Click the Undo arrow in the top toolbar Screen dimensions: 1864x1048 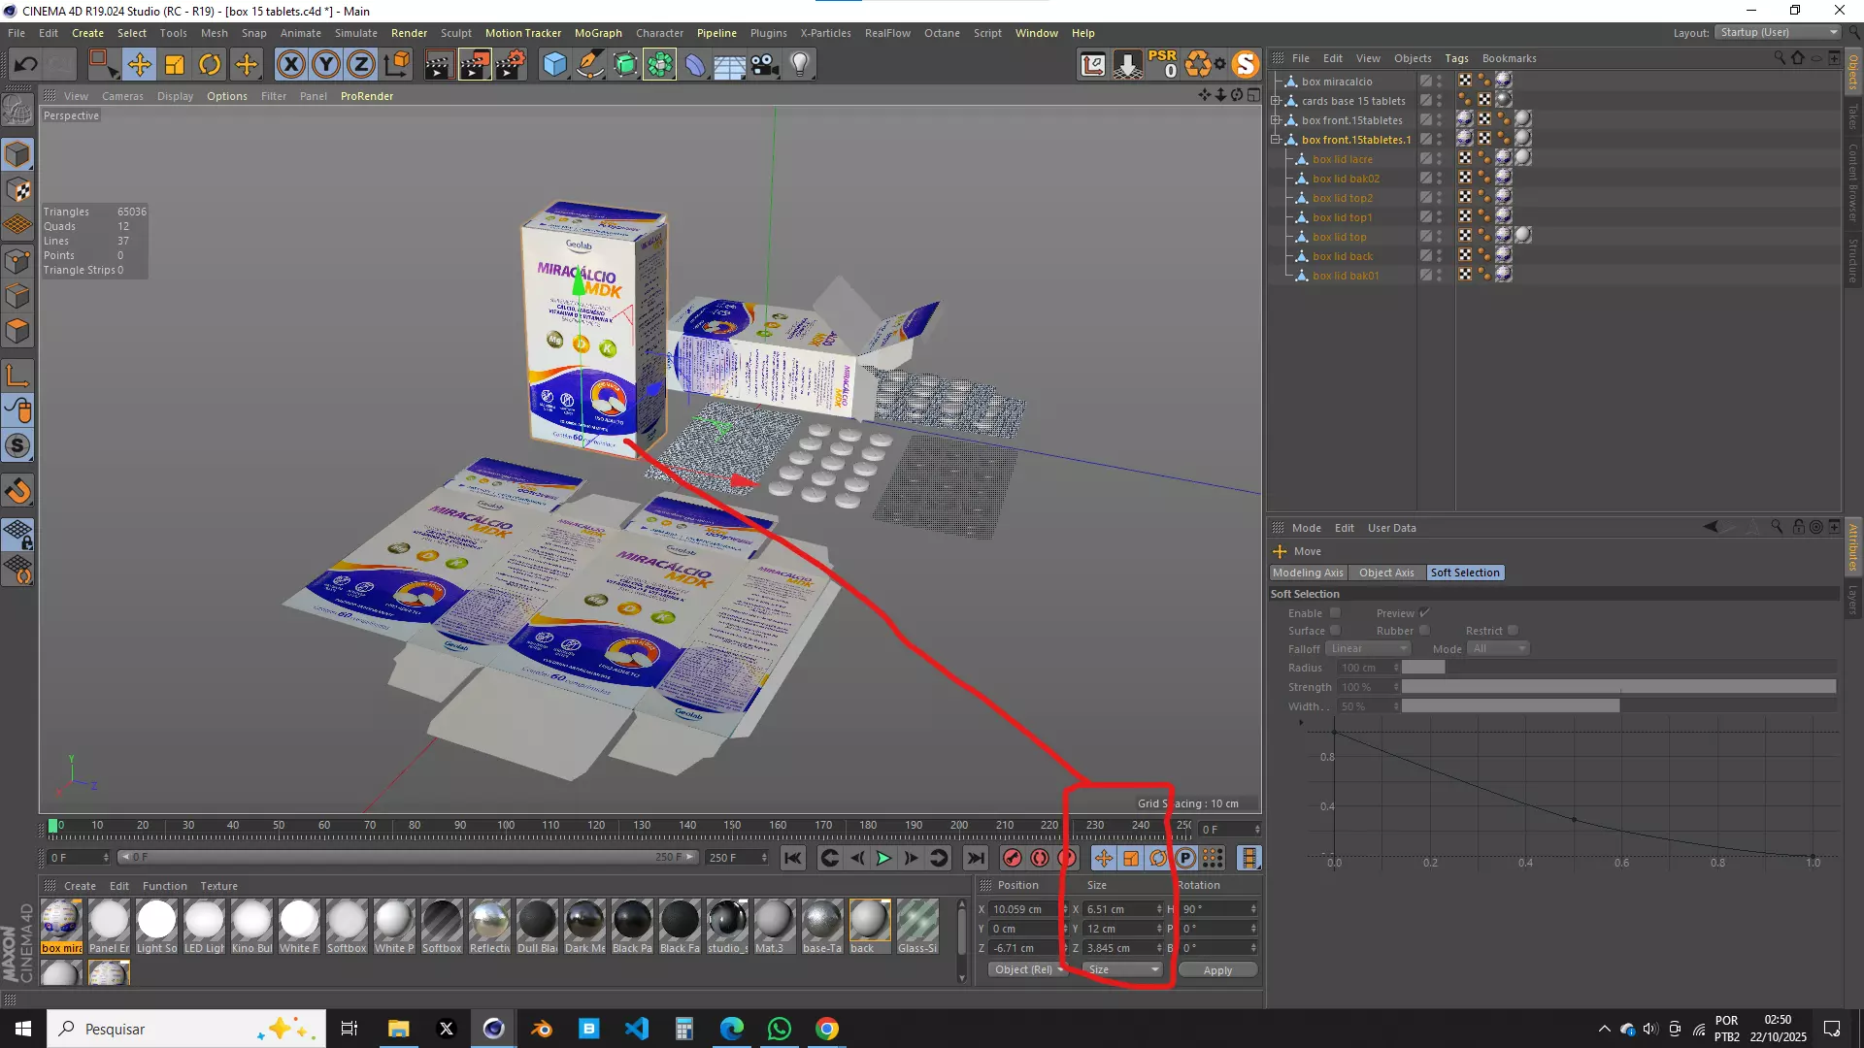pos(26,65)
